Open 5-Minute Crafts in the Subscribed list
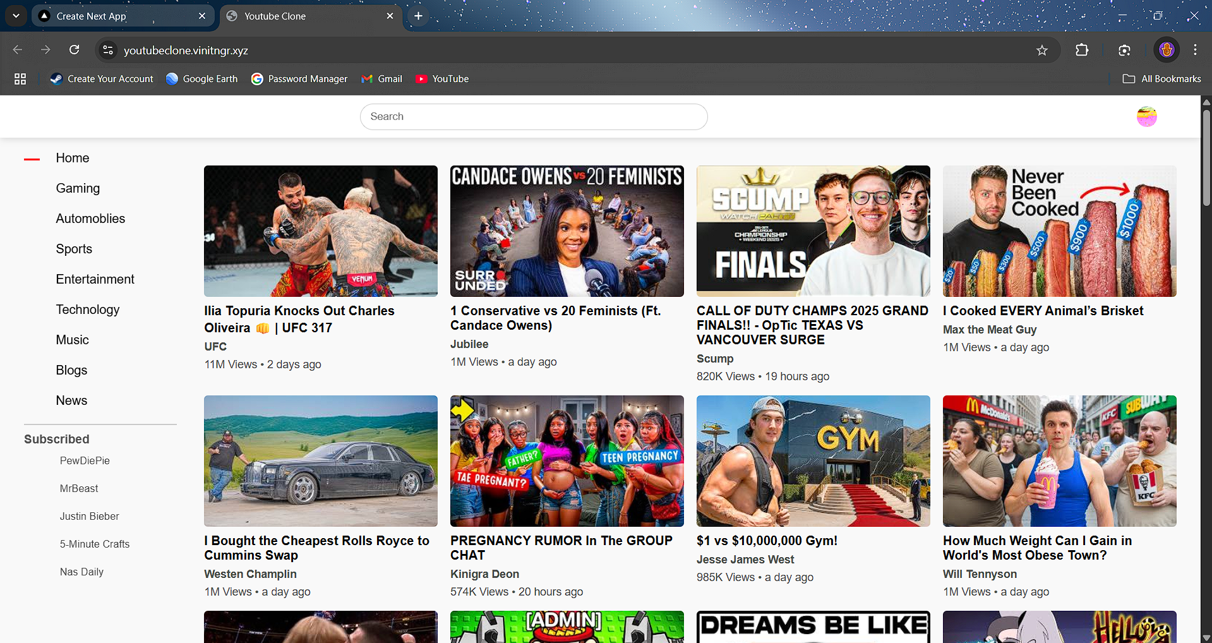The image size is (1212, 643). (95, 544)
